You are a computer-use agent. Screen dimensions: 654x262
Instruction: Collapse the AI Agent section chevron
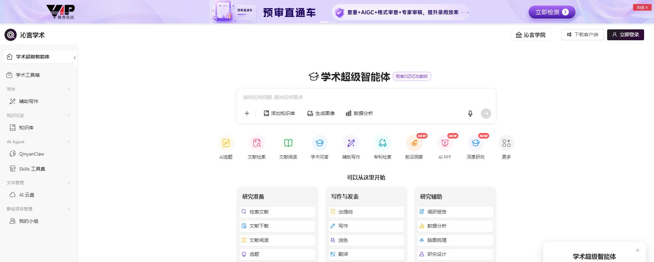pos(69,142)
